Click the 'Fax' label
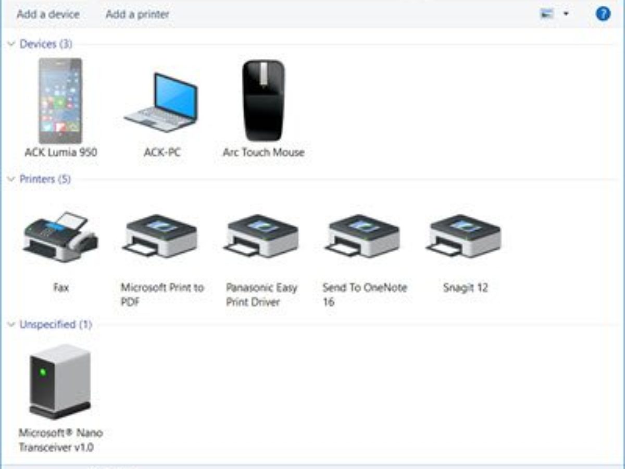625x469 pixels. click(x=61, y=288)
